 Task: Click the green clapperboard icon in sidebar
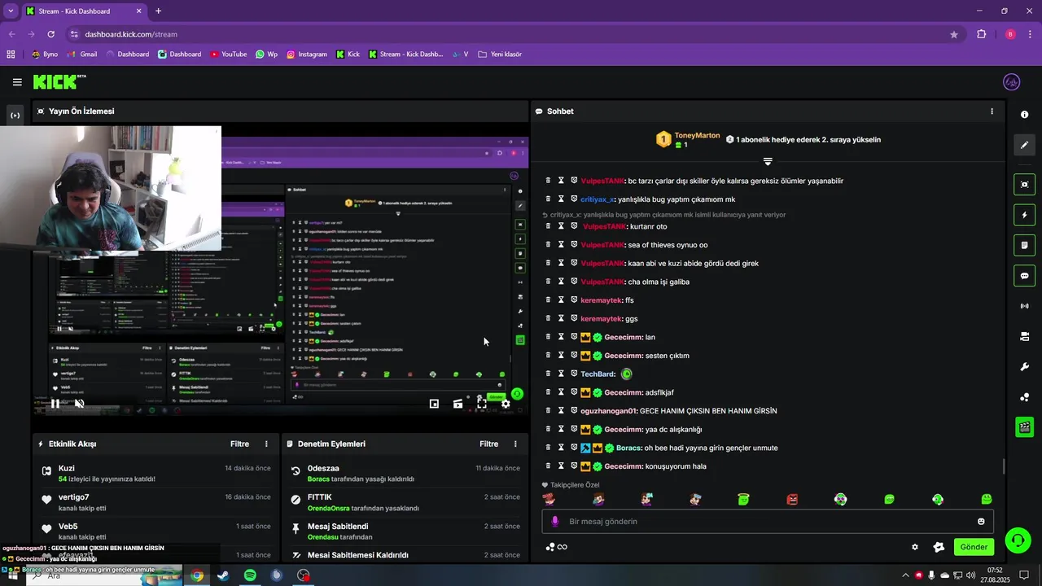click(x=1024, y=427)
